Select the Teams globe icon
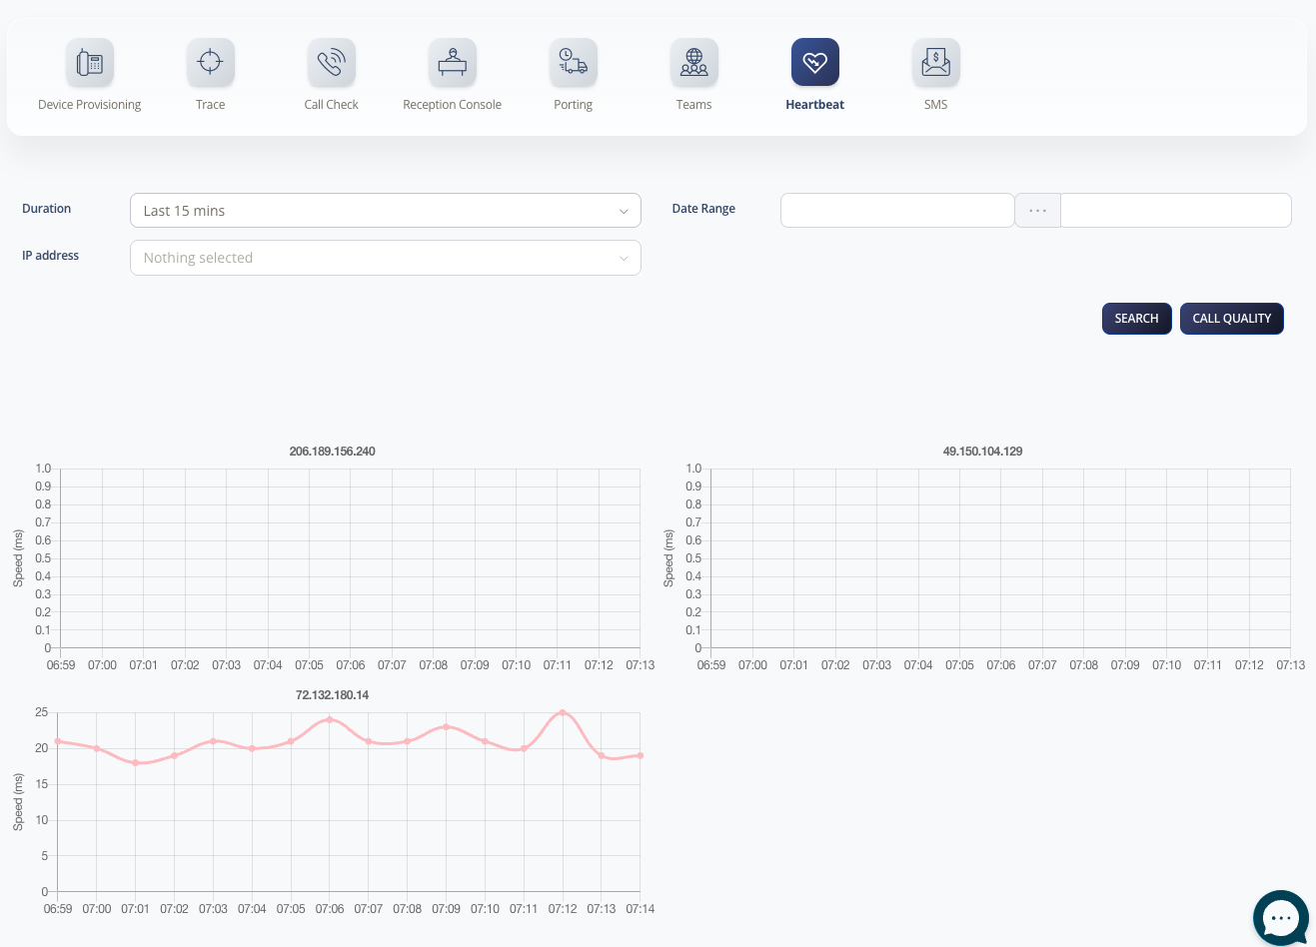Screen dimensions: 1316x947 [x=693, y=63]
